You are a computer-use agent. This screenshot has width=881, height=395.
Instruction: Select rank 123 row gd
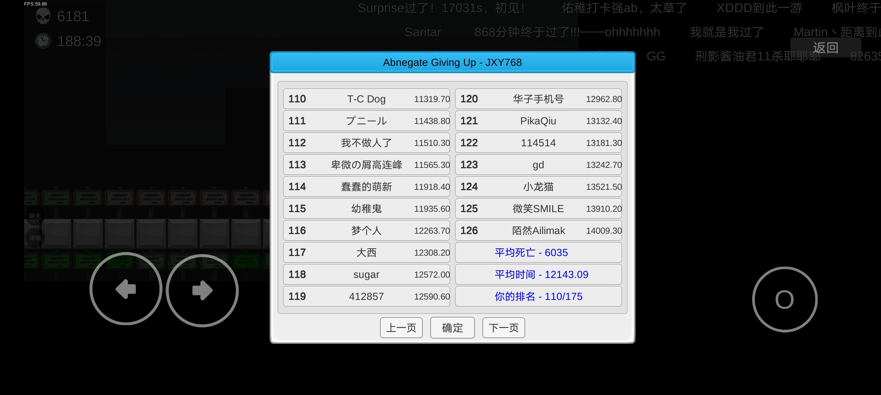[539, 165]
